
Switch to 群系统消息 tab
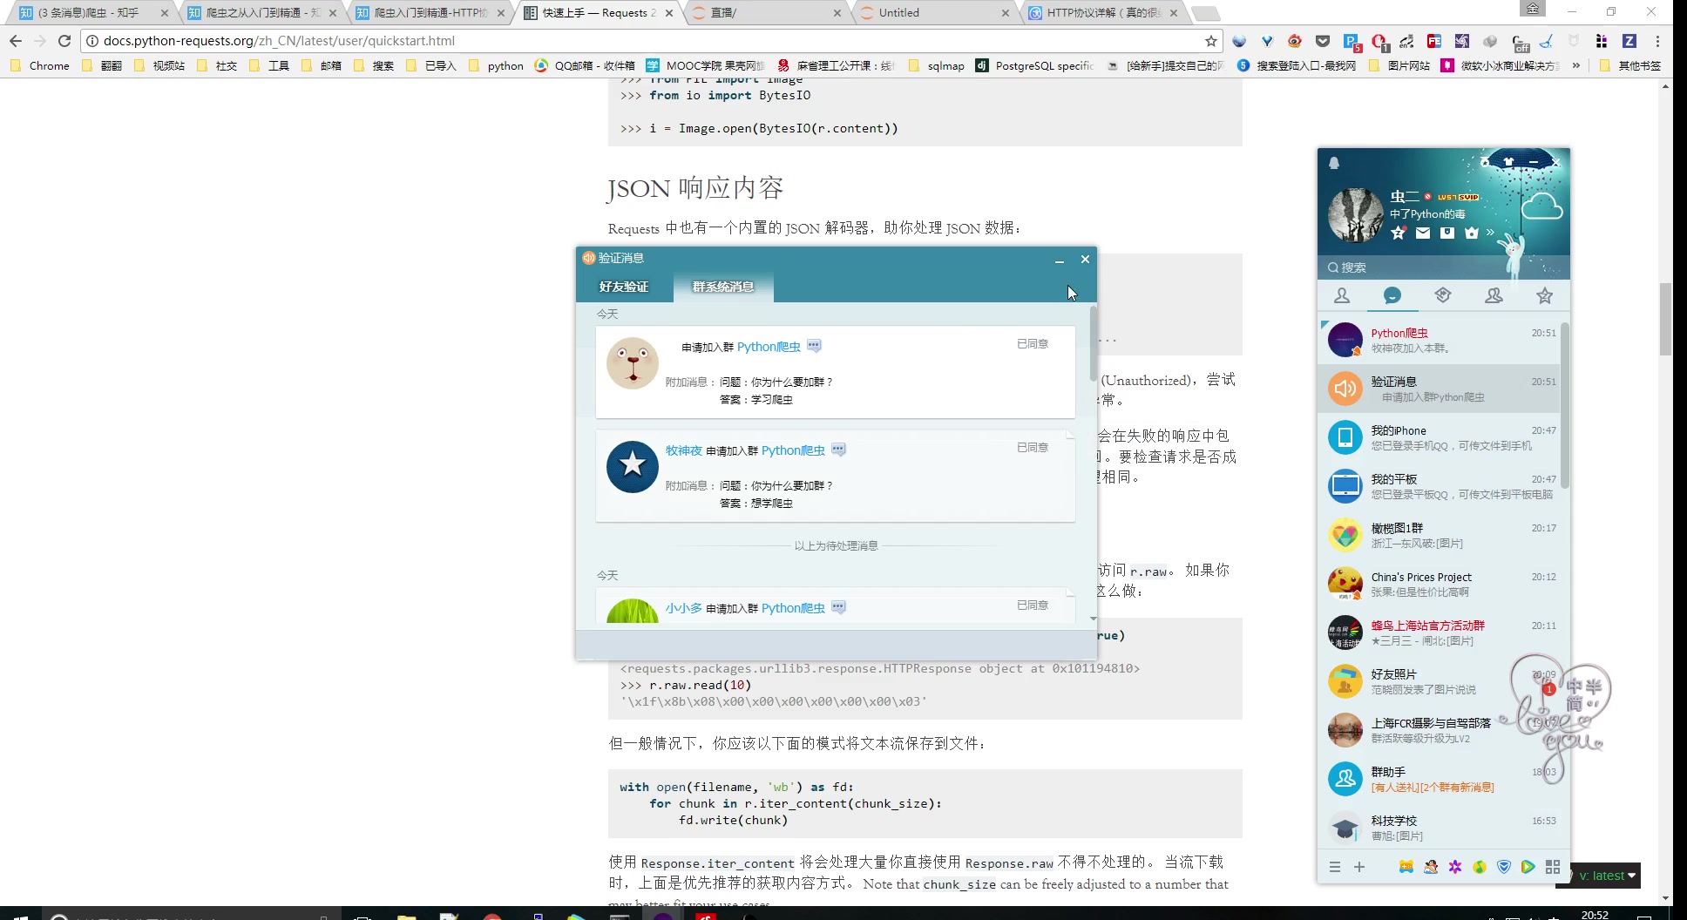723,287
